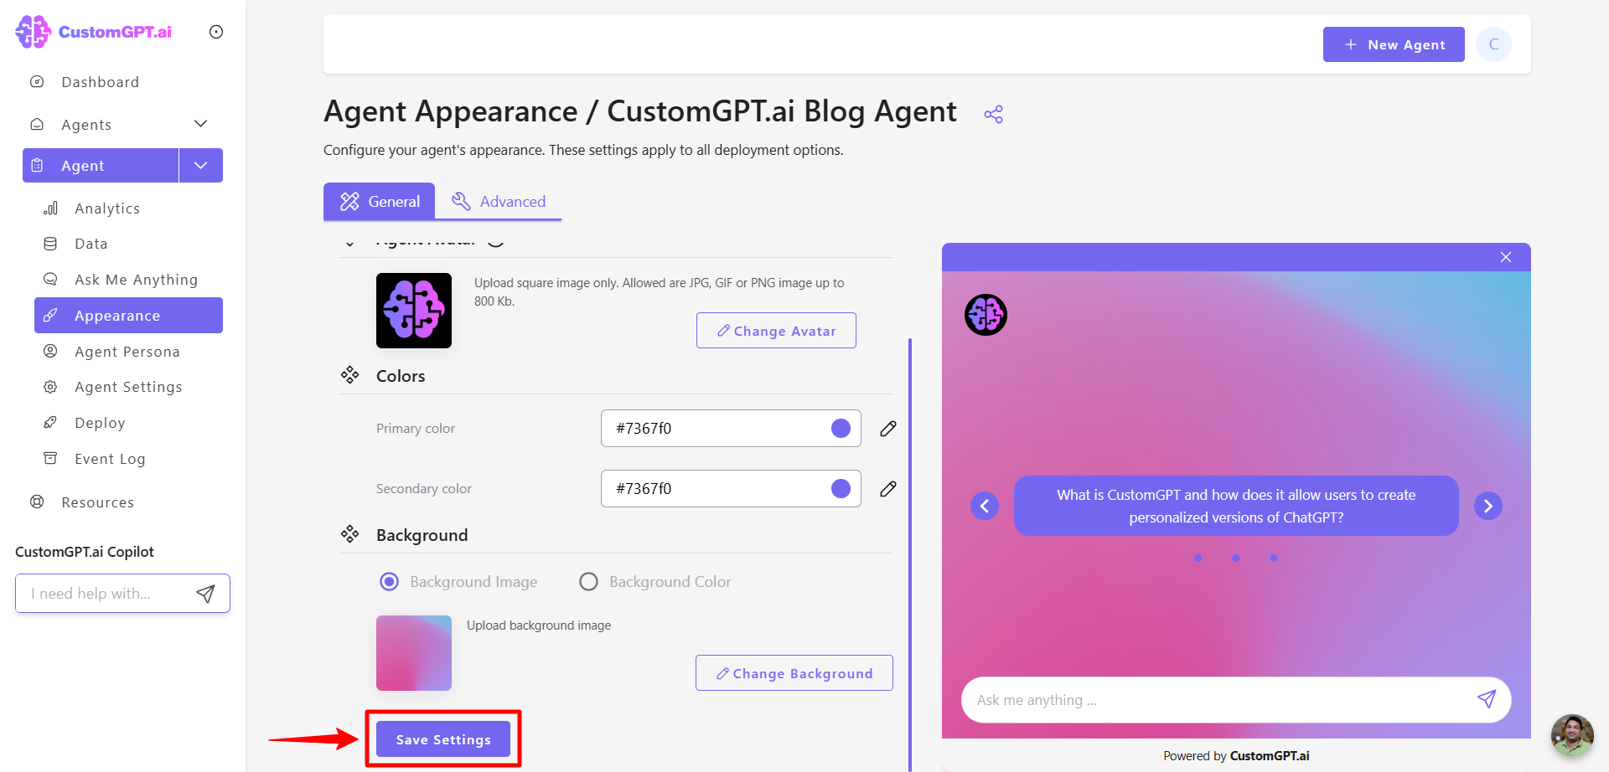Click the Change Avatar button
The width and height of the screenshot is (1609, 772).
pyautogui.click(x=776, y=331)
